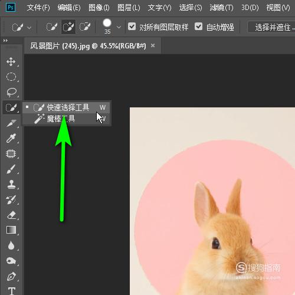Open the 文件(F) menu
The width and height of the screenshot is (295, 295).
(38, 8)
